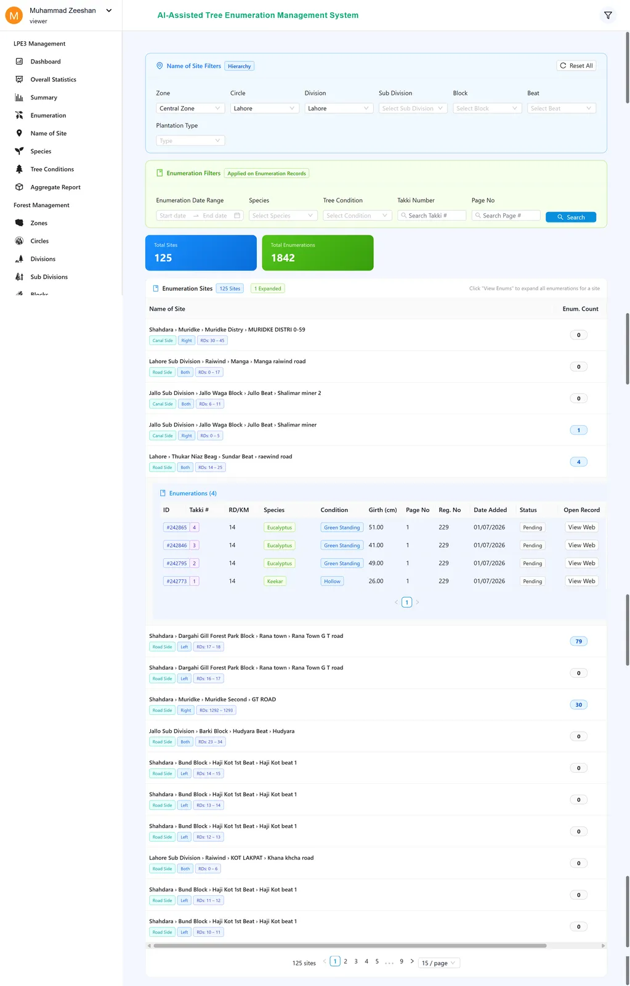Click the Search Takki # input field

pos(432,216)
